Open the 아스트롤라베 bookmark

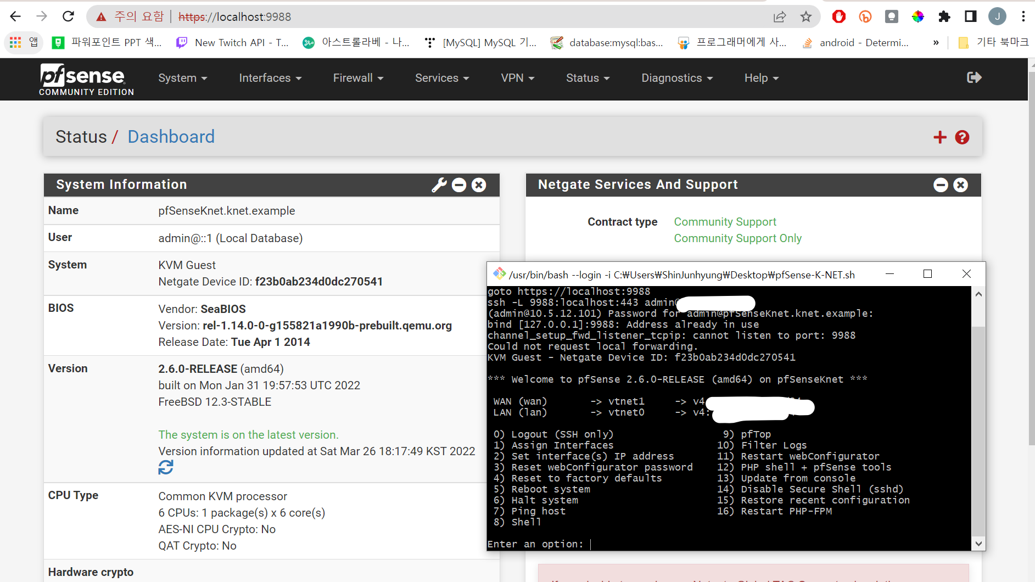coord(357,42)
